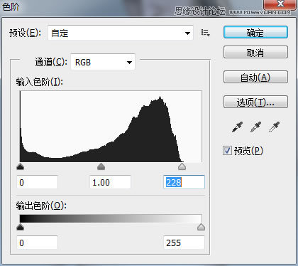Viewport: 298px width, 266px height.
Task: Click the output black level slider
Action: pos(21,227)
